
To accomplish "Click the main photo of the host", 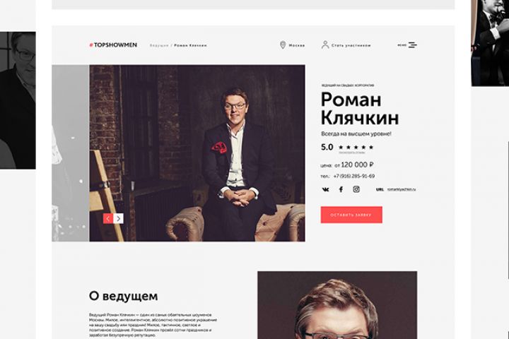I will point(197,153).
